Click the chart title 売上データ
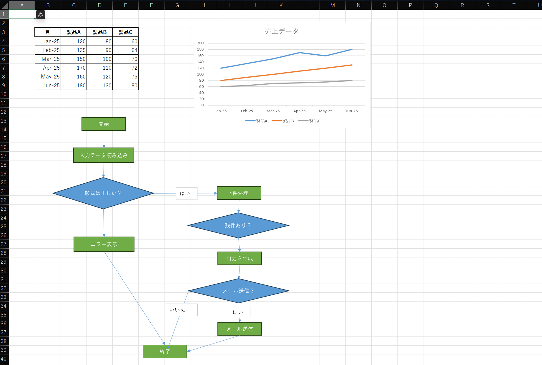 [x=281, y=31]
